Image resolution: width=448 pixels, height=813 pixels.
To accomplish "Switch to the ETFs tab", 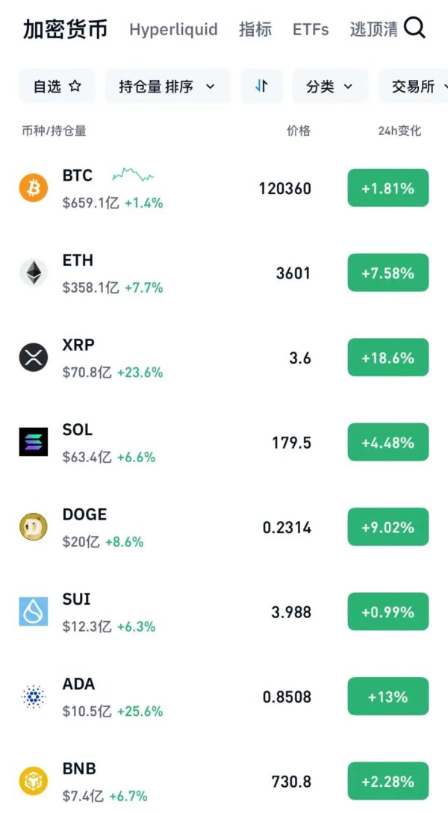I will click(311, 30).
